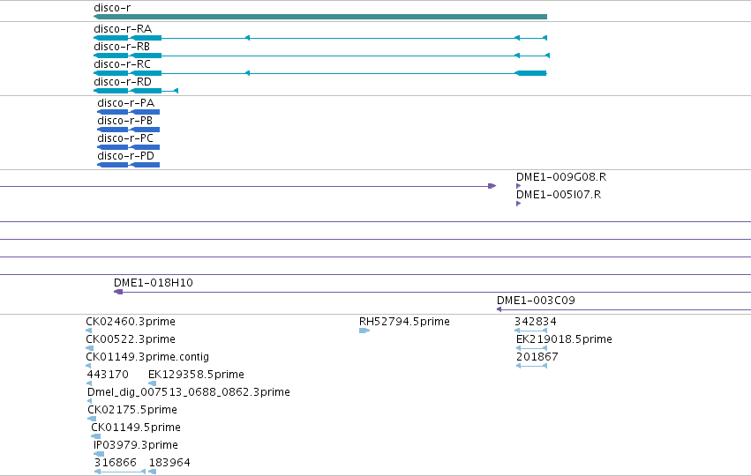Click the CK02175.5prime arrow glyph
The image size is (751, 476).
coord(92,419)
